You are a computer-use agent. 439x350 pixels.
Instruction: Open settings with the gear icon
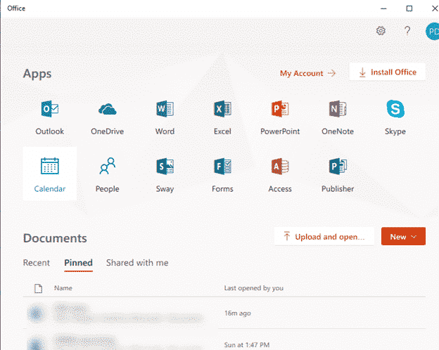click(381, 30)
